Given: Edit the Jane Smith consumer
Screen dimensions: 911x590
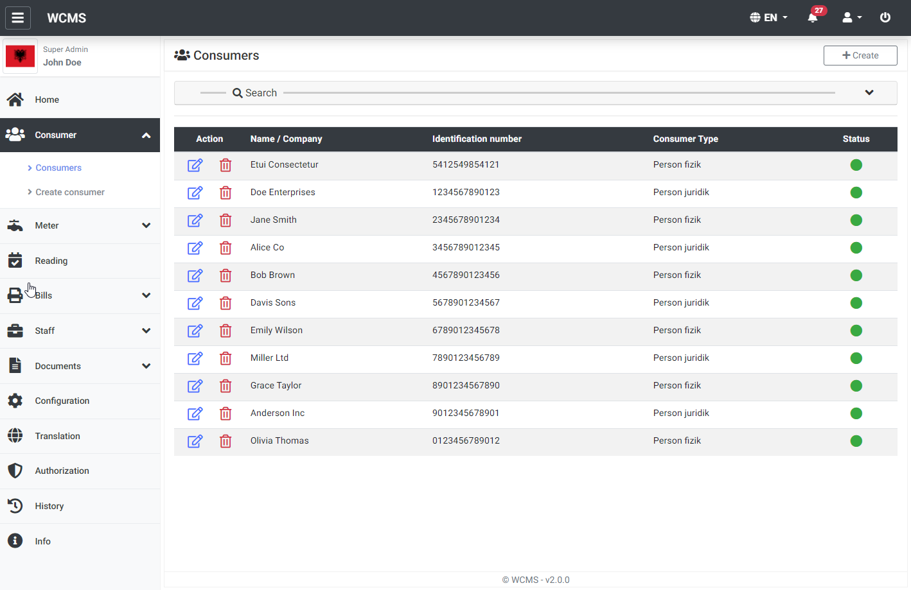Looking at the screenshot, I should tap(195, 220).
